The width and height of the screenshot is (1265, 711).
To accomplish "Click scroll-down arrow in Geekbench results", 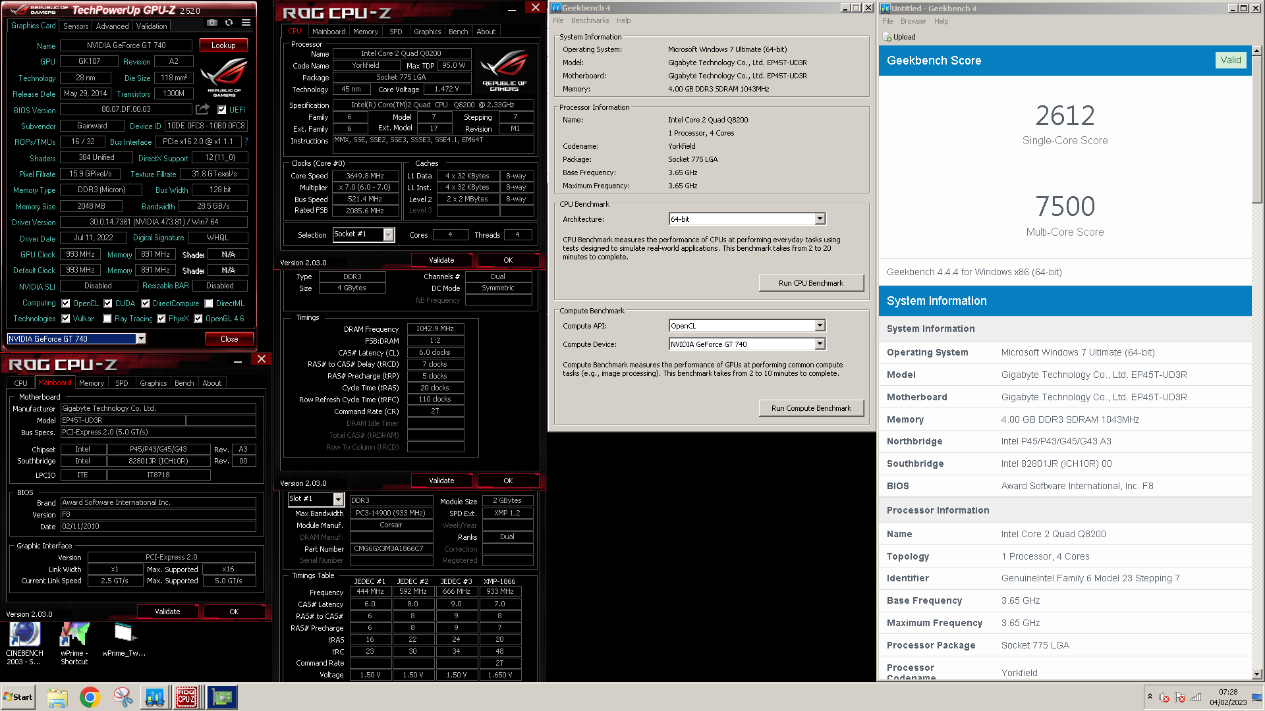I will click(1257, 674).
